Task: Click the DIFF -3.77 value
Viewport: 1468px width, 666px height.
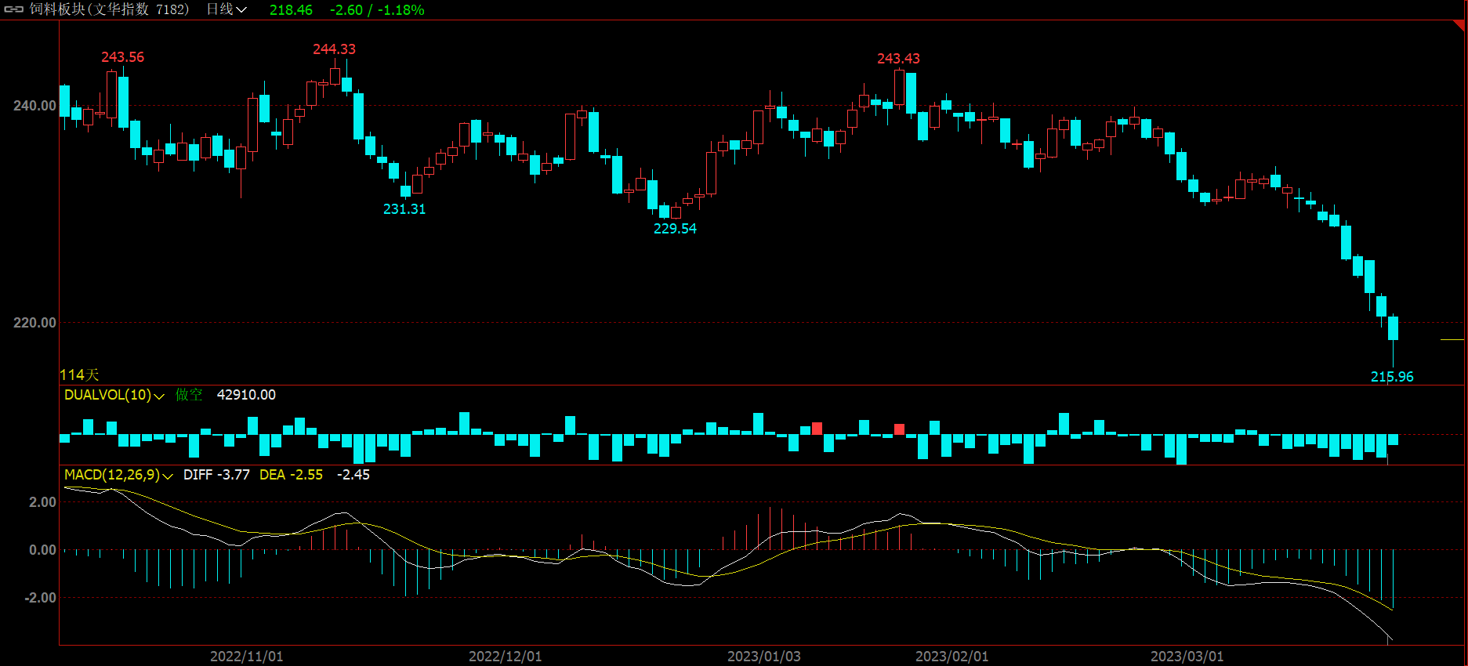Action: (x=216, y=475)
